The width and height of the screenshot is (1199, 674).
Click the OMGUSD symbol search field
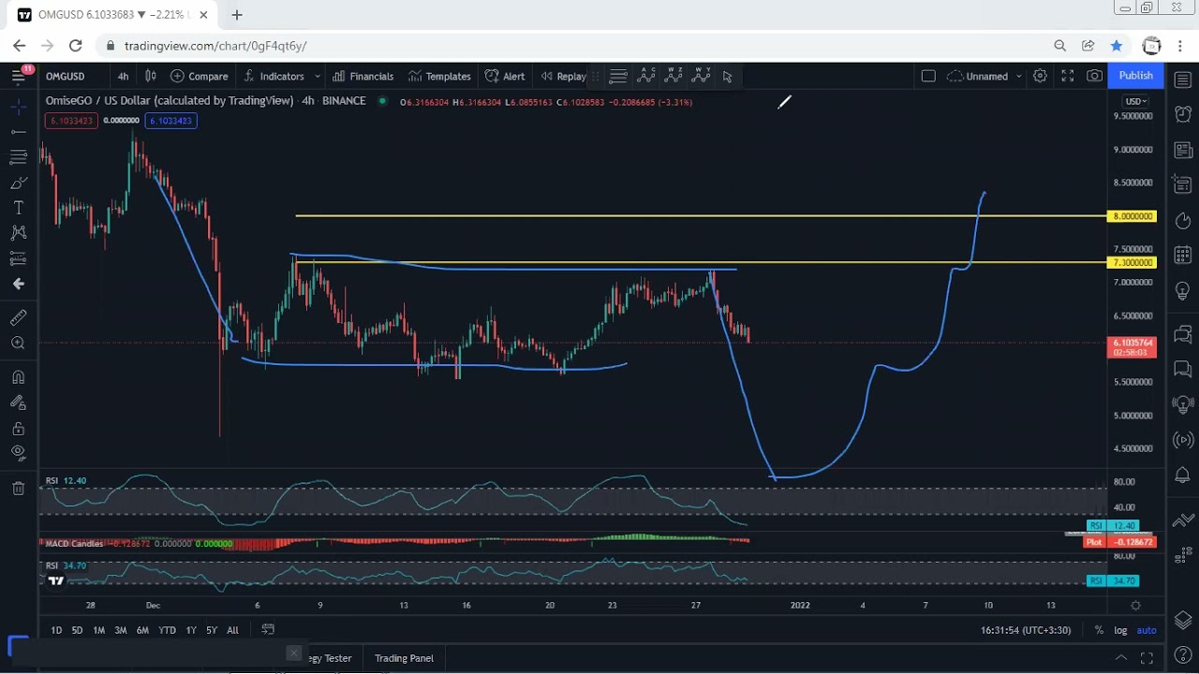coord(66,76)
